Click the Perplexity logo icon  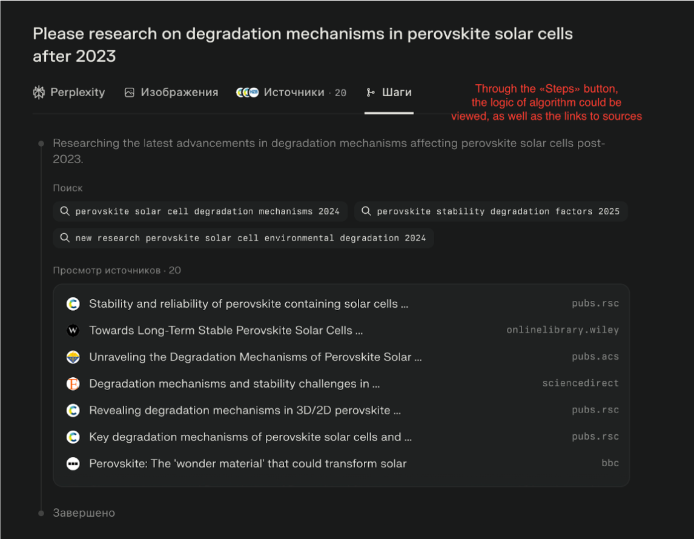(x=39, y=93)
